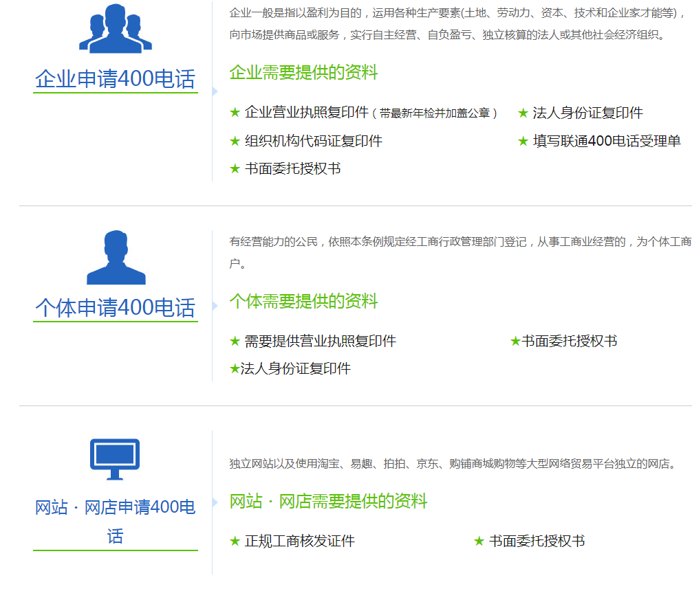Open the 网站·网店申请400电话 link
This screenshot has height=602, width=692.
115,522
